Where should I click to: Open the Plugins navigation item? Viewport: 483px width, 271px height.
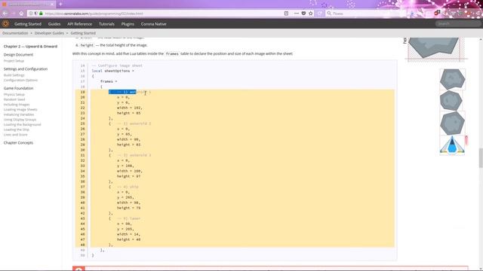pyautogui.click(x=128, y=24)
